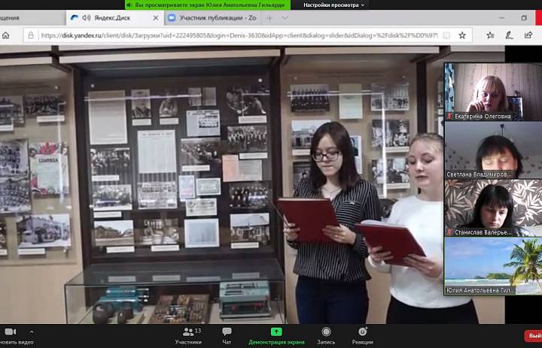
Task: Click the disk.yandex.ru address bar
Action: tap(239, 35)
